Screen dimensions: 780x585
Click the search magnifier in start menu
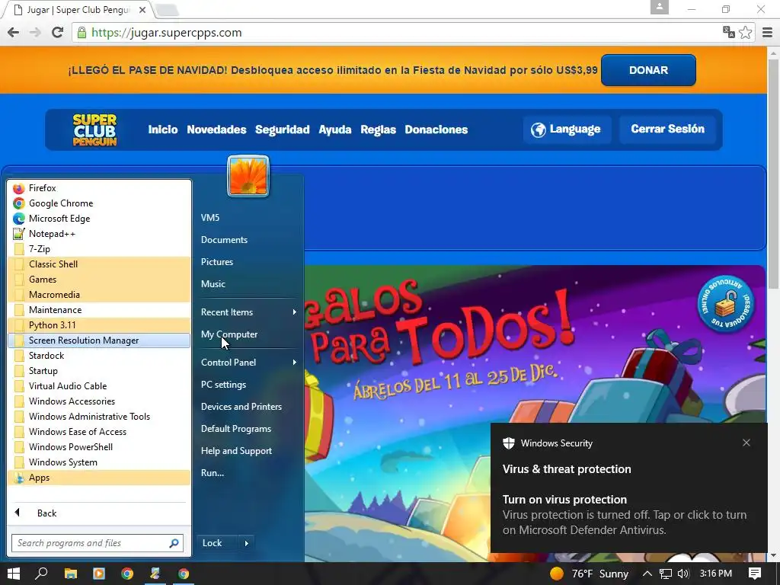(174, 543)
